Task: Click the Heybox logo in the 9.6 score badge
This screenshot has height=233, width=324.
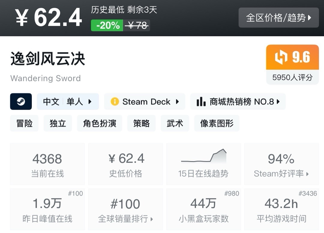Action: tap(281, 57)
